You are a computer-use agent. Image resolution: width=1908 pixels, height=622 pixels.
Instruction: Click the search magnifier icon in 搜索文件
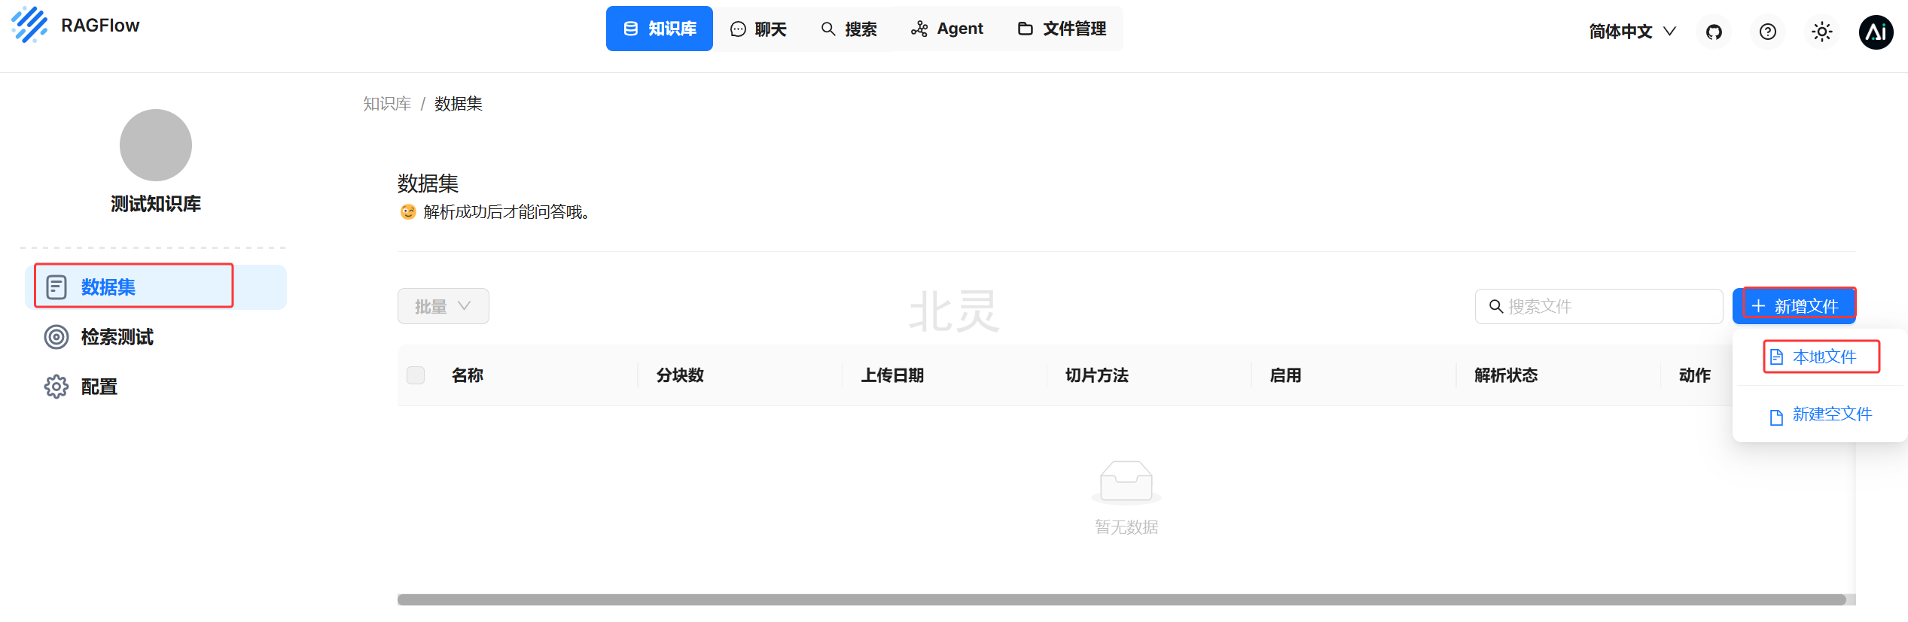click(x=1496, y=306)
